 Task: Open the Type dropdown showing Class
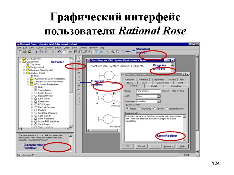159,97
